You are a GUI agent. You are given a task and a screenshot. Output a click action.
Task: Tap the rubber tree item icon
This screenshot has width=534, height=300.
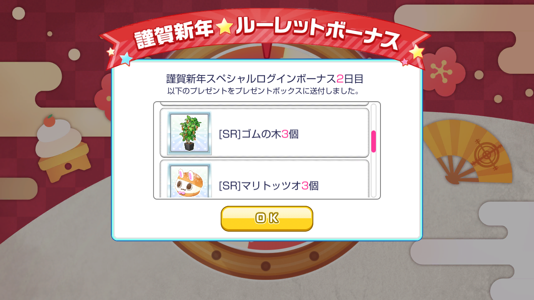pos(189,133)
